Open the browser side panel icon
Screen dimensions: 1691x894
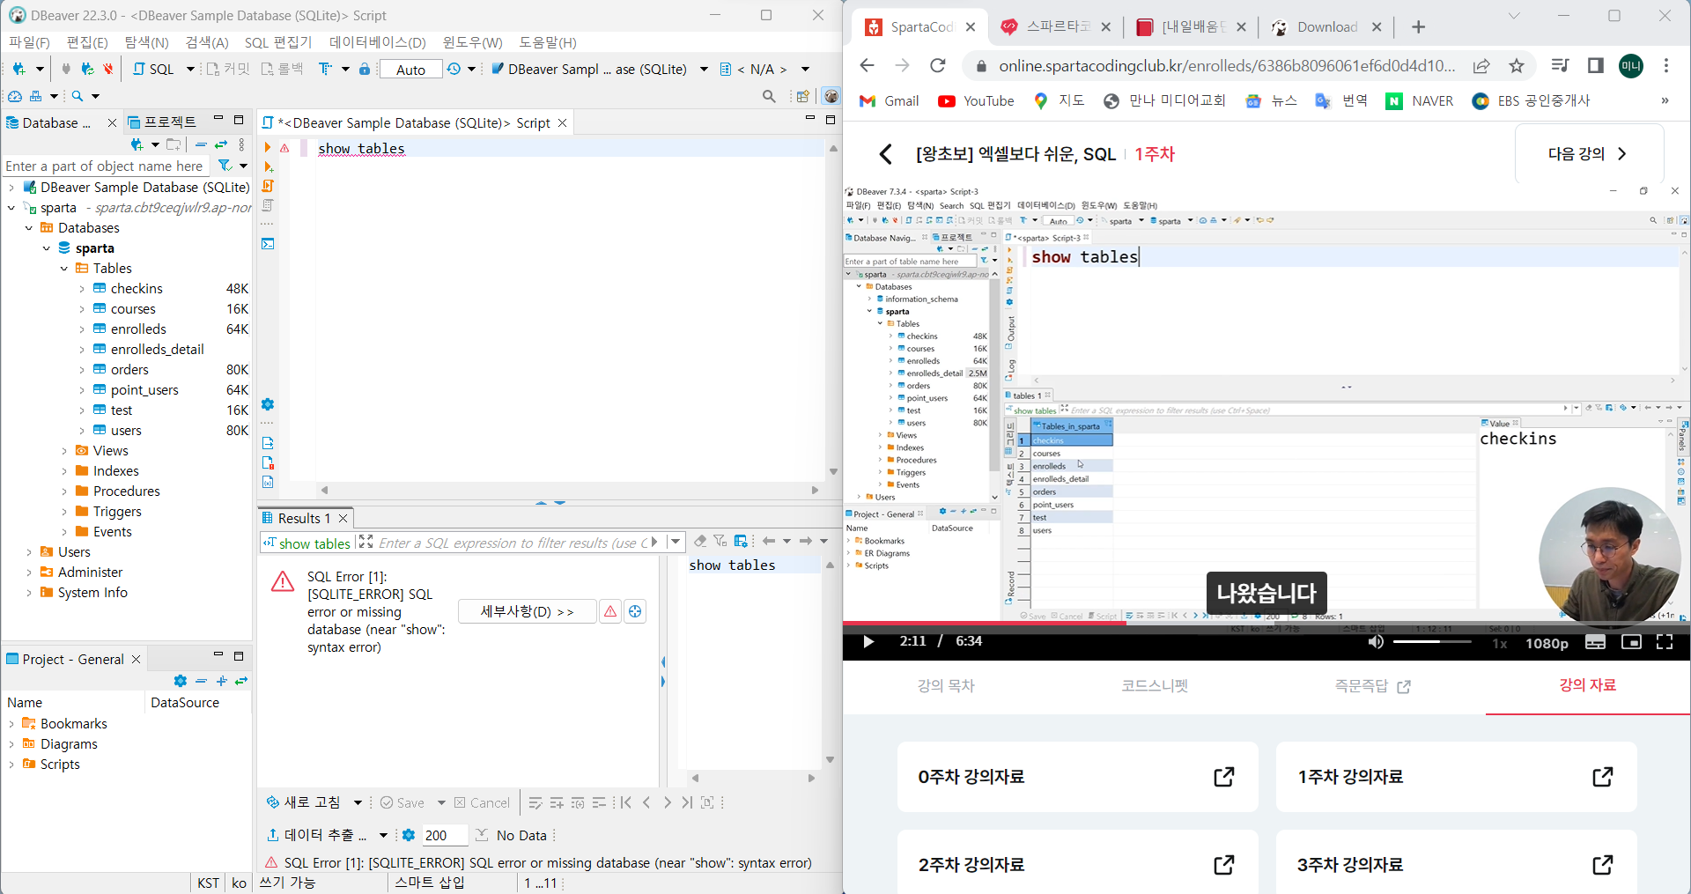coord(1596,65)
